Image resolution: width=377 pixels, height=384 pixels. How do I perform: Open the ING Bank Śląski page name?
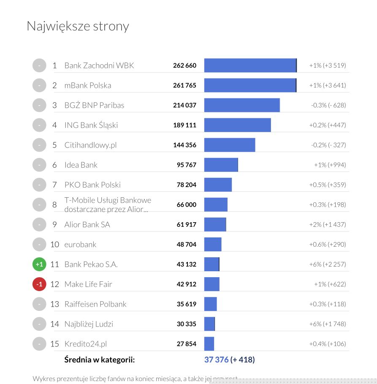click(91, 125)
